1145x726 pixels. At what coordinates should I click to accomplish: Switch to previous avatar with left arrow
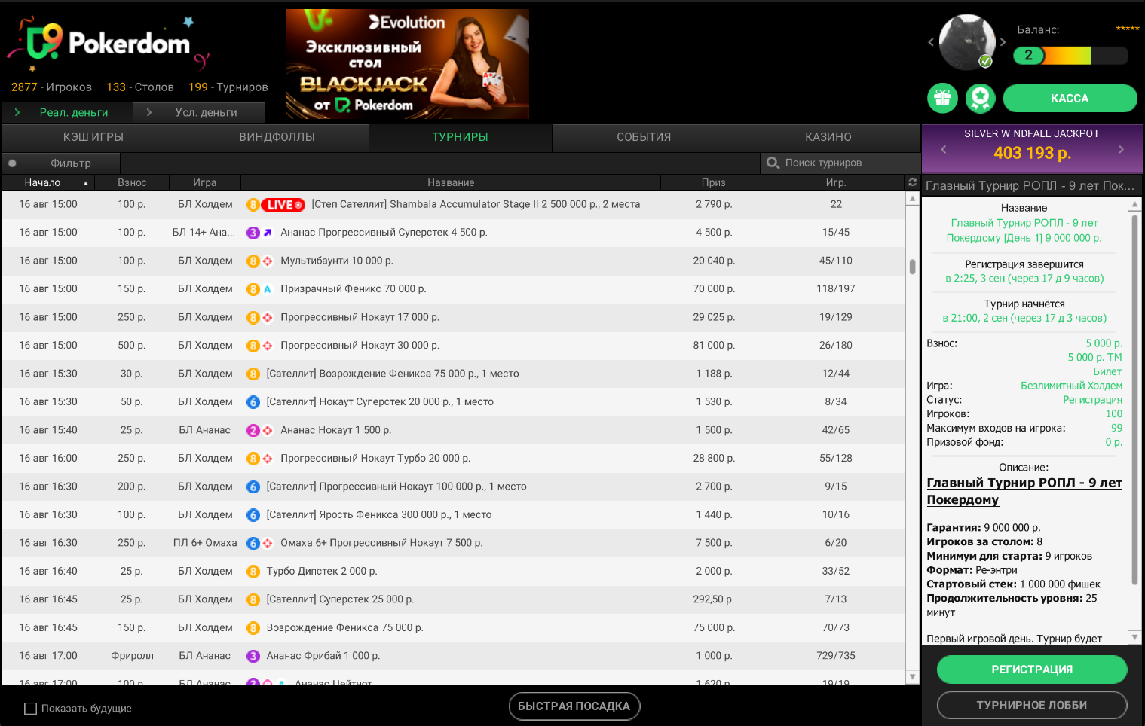pyautogui.click(x=931, y=42)
